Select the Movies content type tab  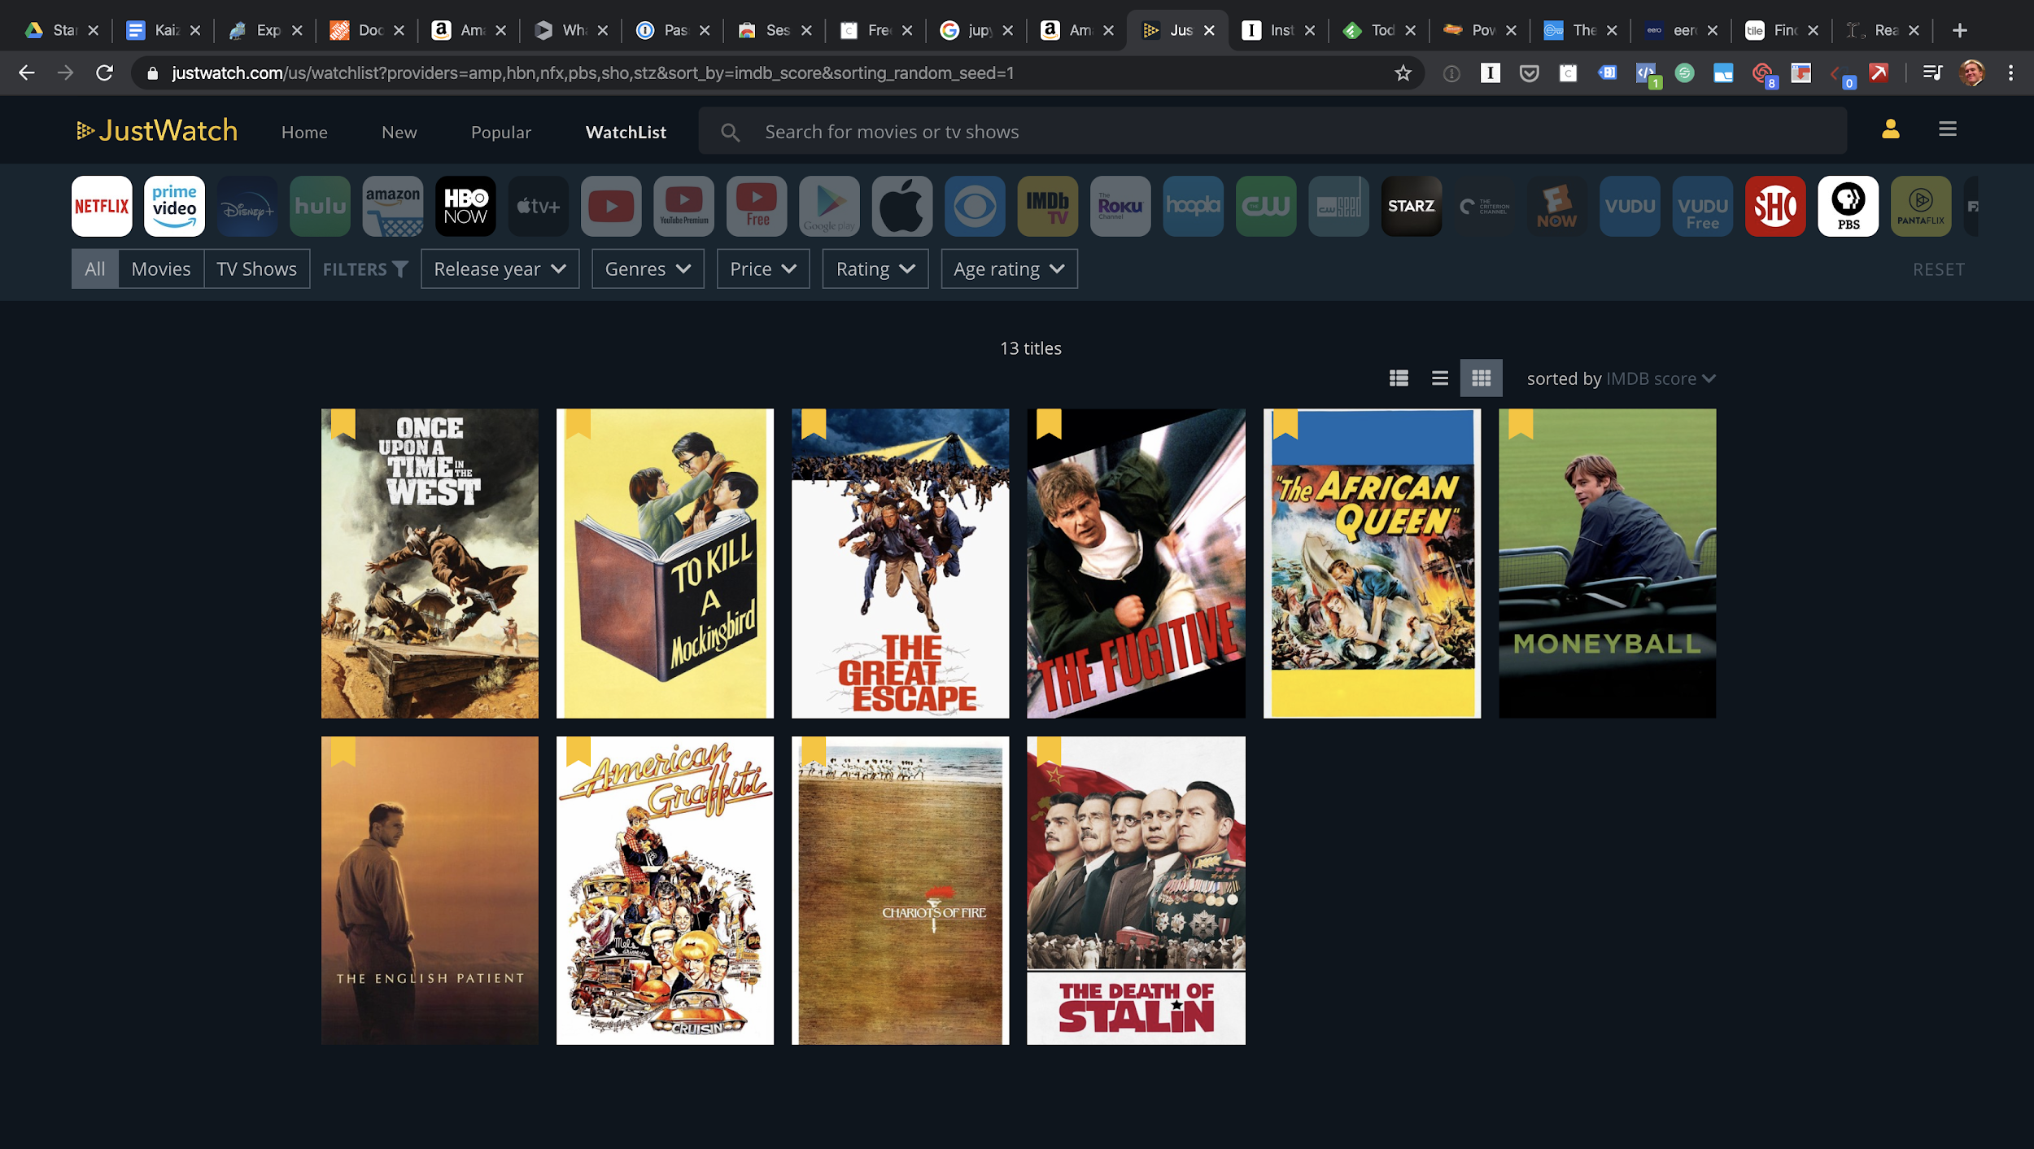[x=161, y=269]
